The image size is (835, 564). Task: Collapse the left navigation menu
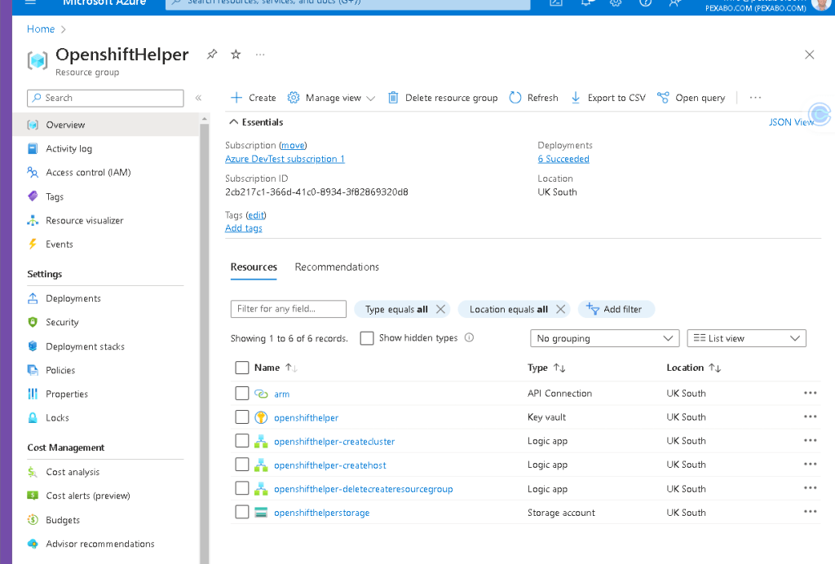pos(198,98)
